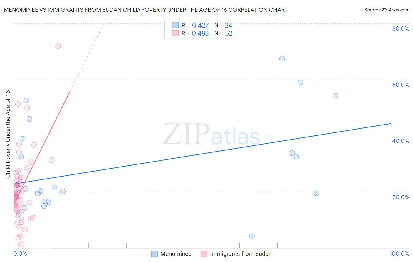Click the blue swatch beside R = 0.427

coord(175,25)
